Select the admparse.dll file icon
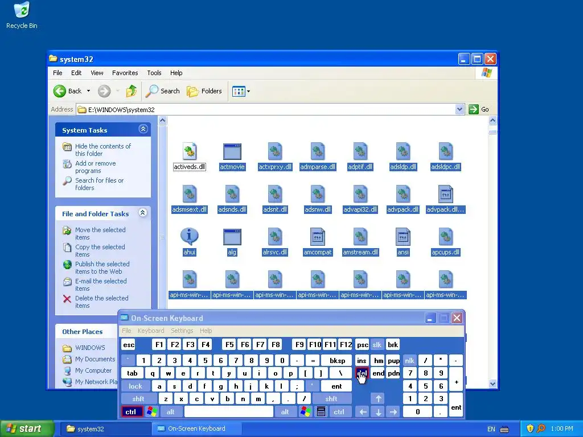Screen dimensions: 583x437 (318, 151)
